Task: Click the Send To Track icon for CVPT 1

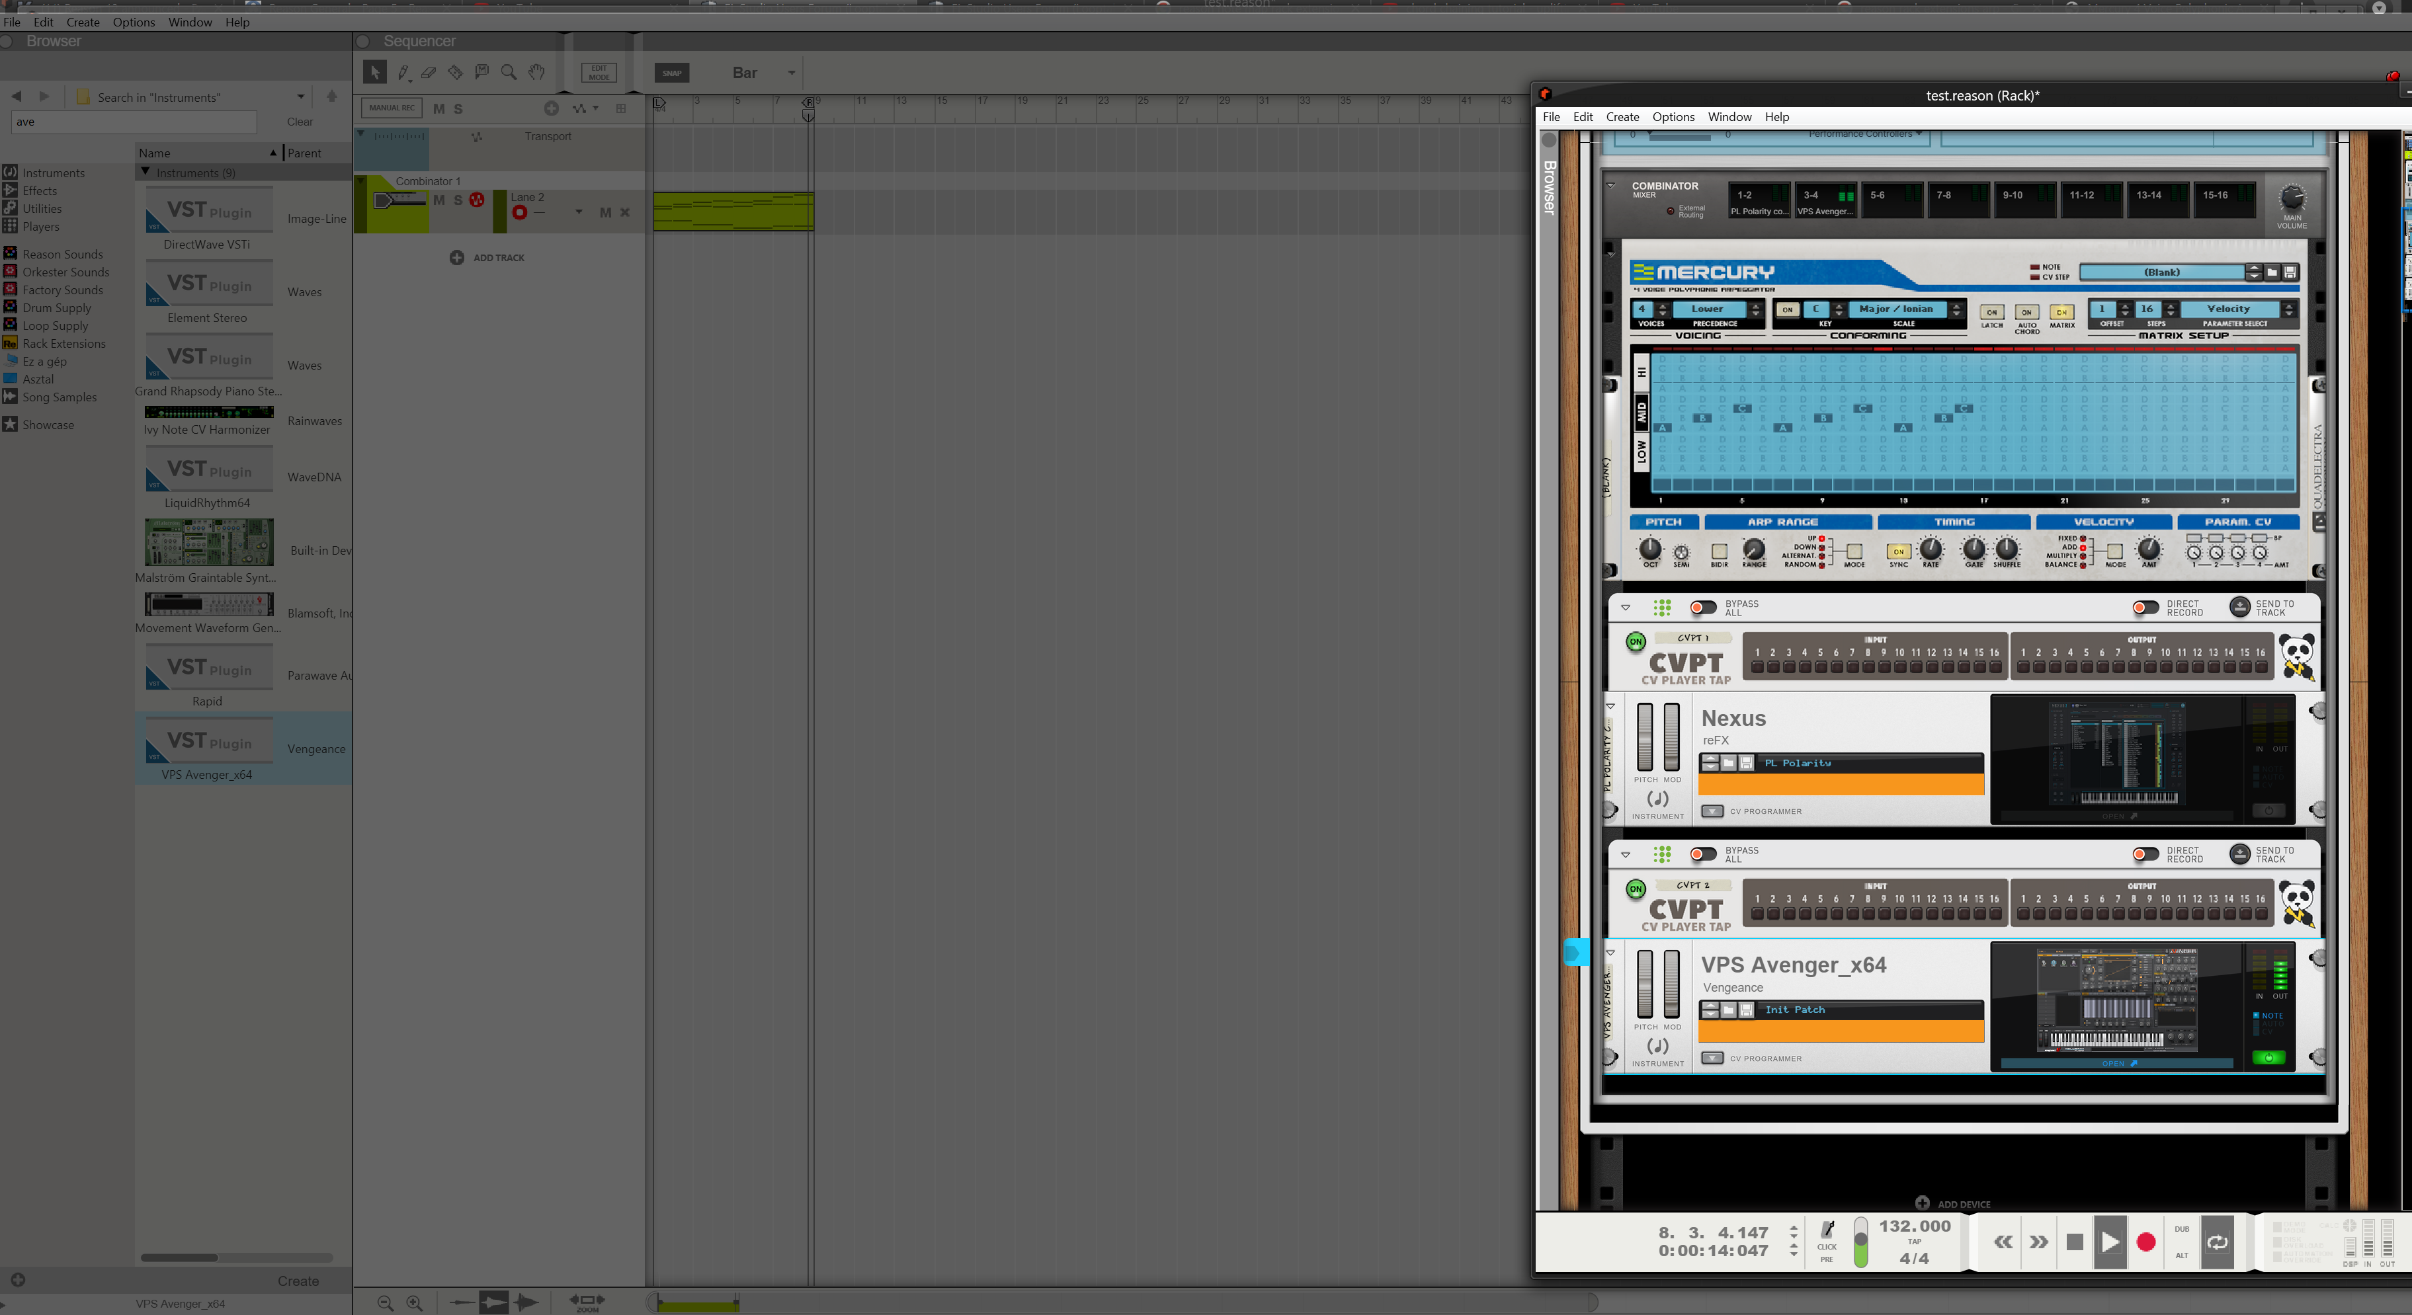Action: tap(2239, 608)
